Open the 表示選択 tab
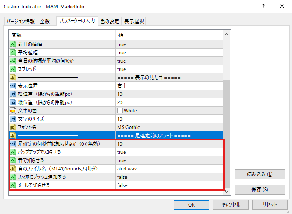 [x=134, y=22]
